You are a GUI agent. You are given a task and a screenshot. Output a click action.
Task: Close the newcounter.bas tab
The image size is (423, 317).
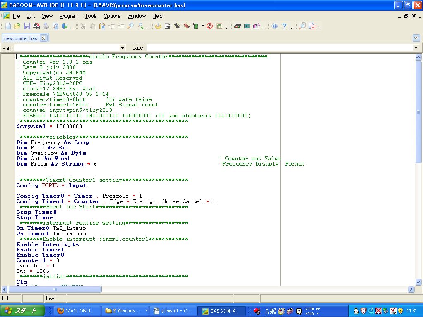click(x=43, y=38)
